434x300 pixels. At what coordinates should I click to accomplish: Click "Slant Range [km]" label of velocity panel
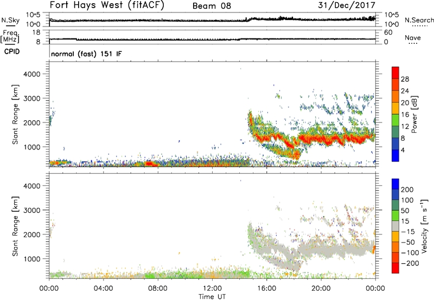click(x=15, y=226)
